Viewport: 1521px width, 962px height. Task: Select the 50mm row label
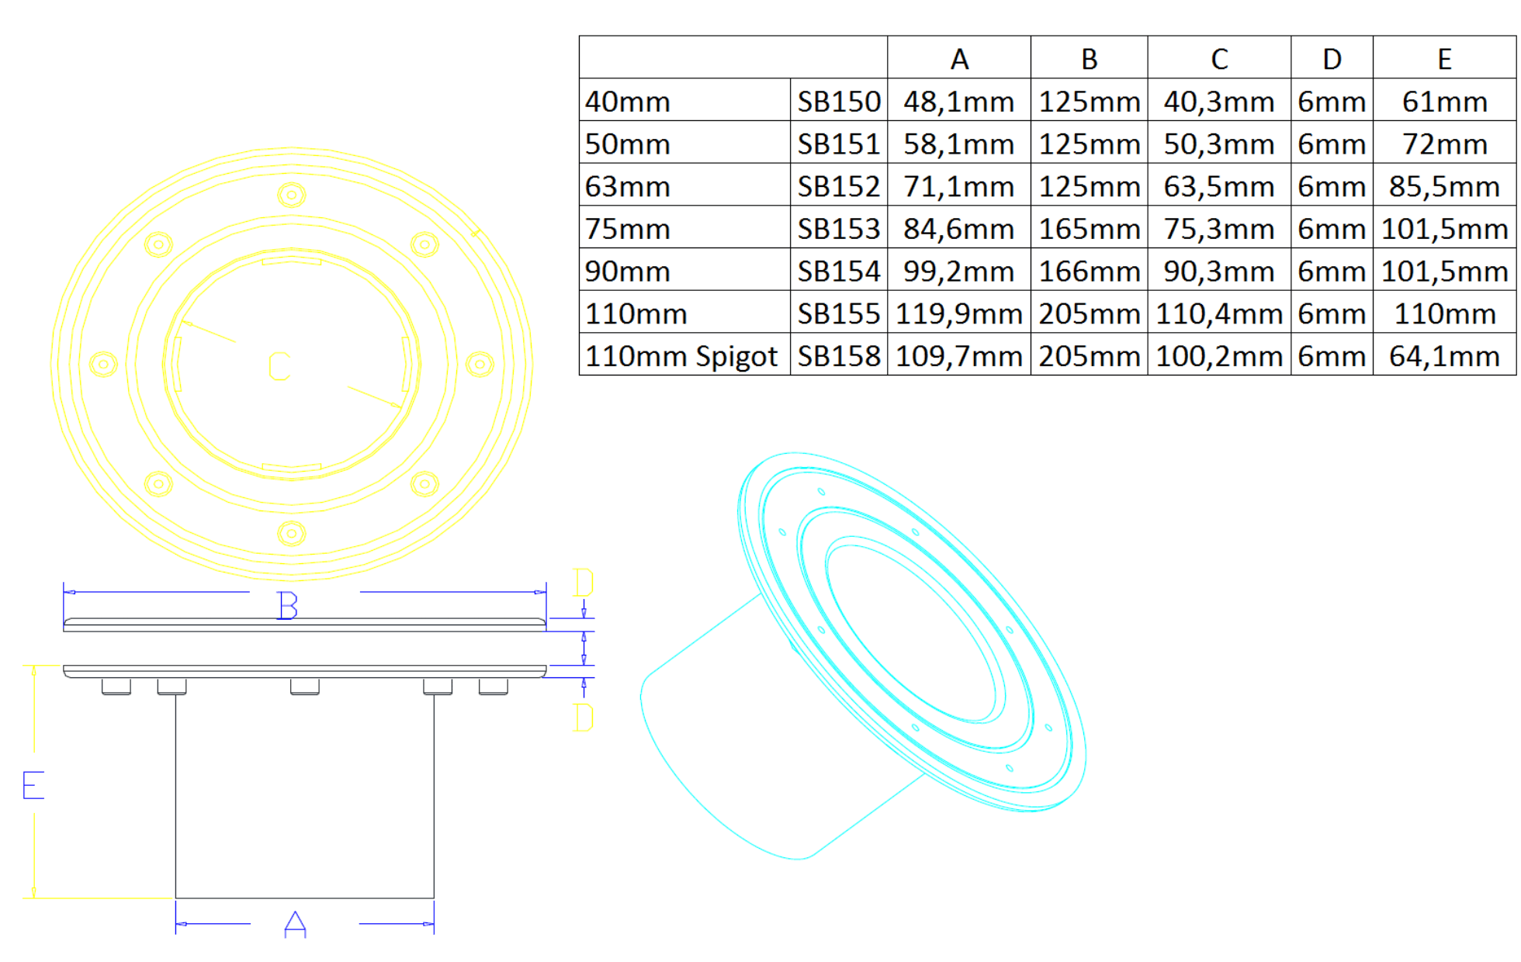tap(684, 144)
